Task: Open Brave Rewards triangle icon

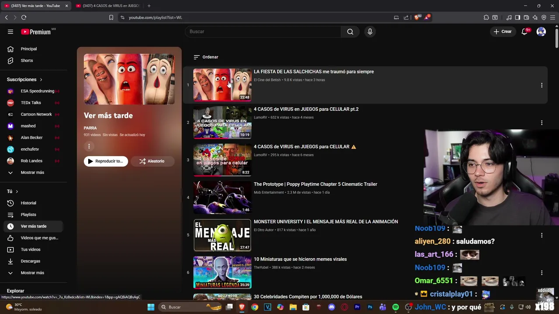Action: (428, 17)
